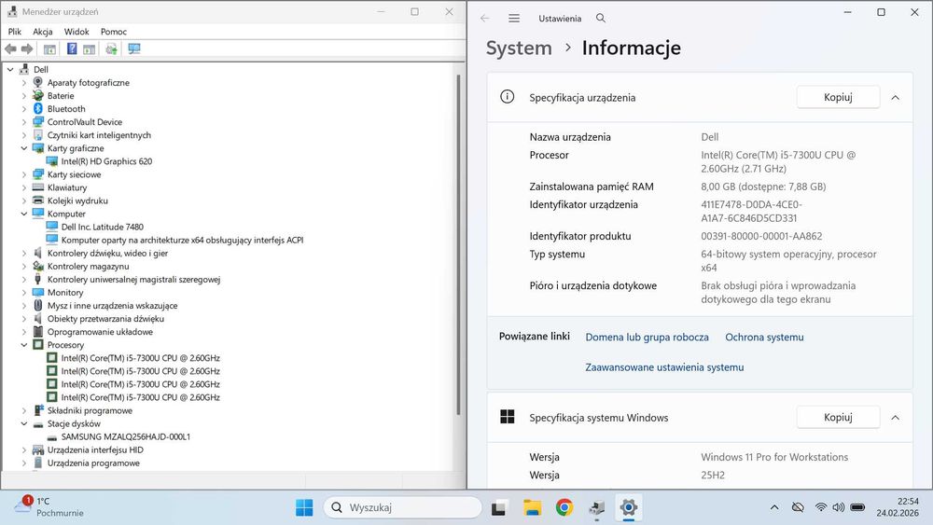Select ControlVault Device category
Image resolution: width=933 pixels, height=525 pixels.
85,122
